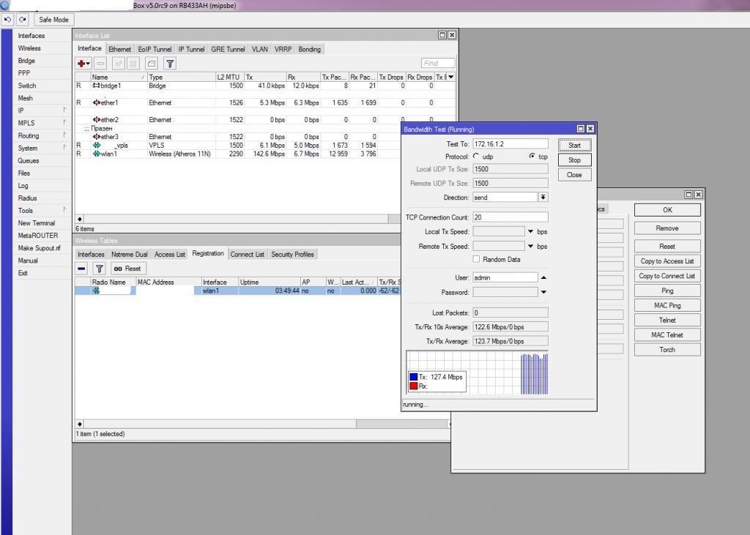Enable the Random Data checkbox
Screen dimensions: 750x535
pyautogui.click(x=477, y=259)
